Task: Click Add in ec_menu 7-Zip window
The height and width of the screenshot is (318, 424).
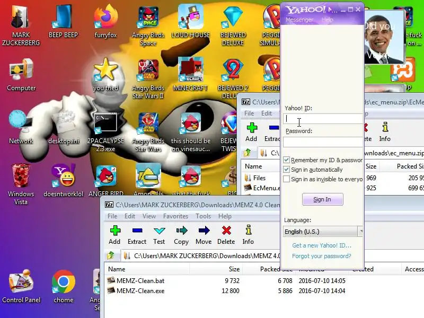Action: click(251, 132)
